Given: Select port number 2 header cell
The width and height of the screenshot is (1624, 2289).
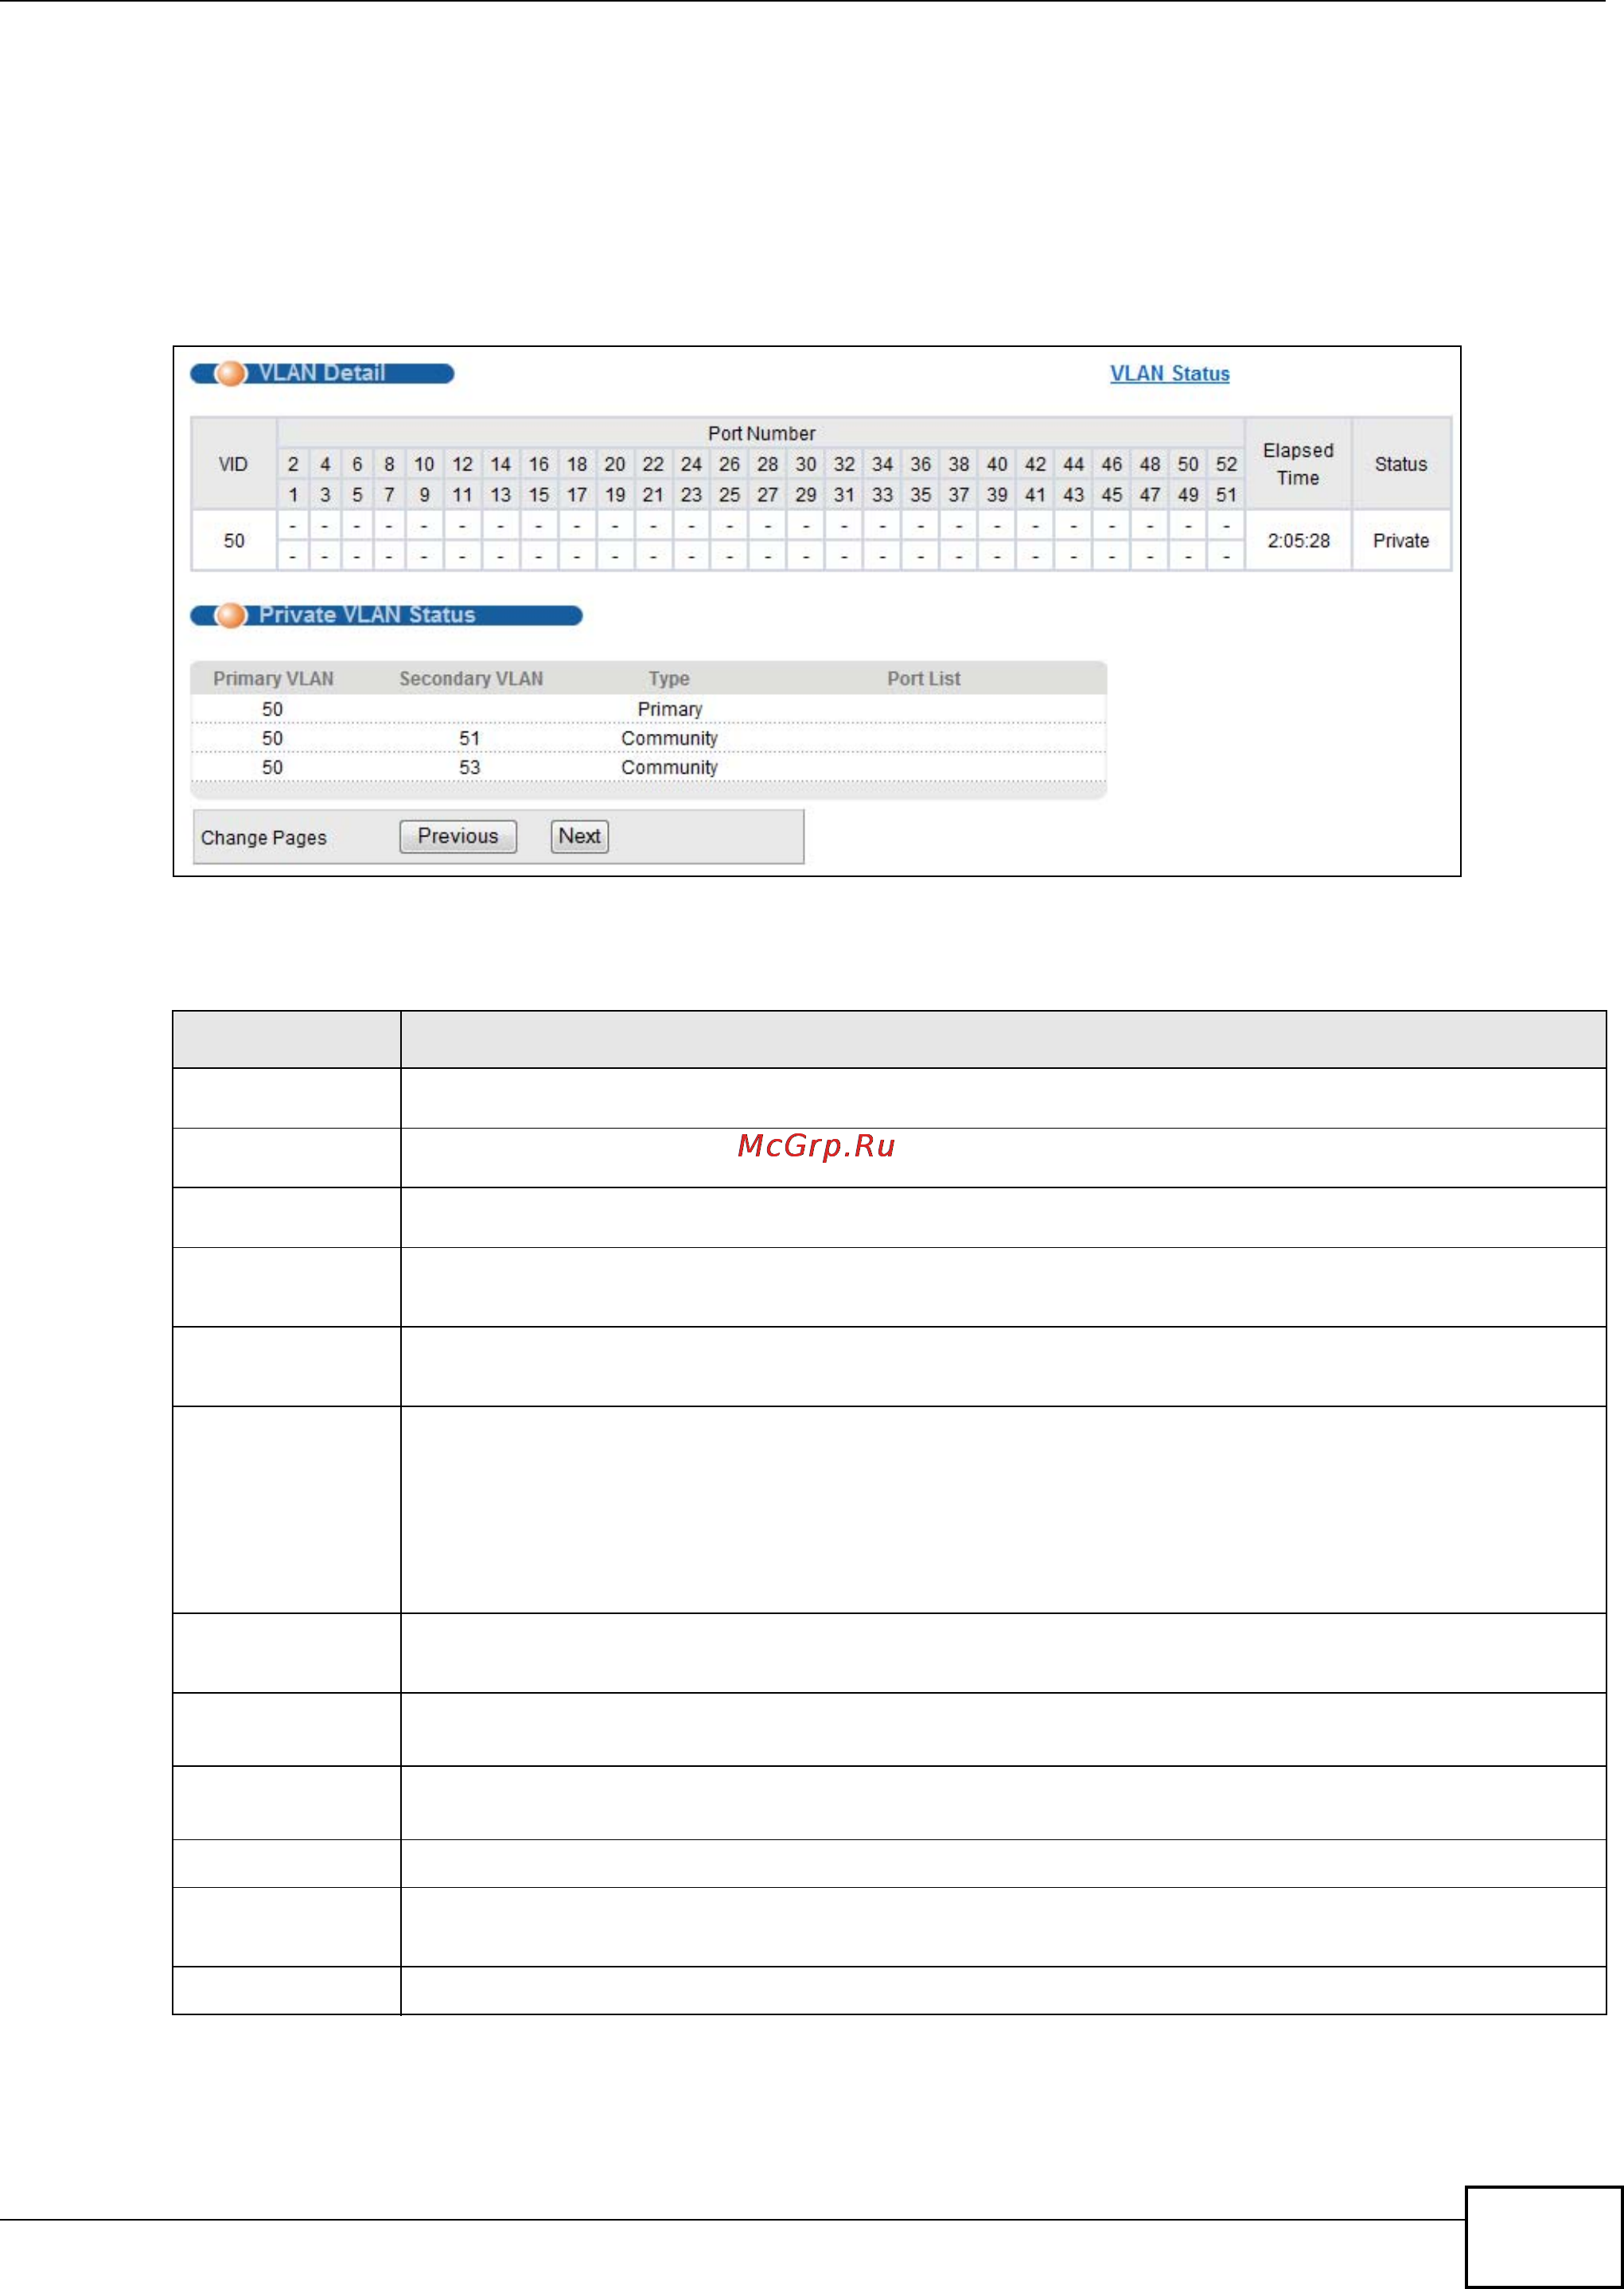Looking at the screenshot, I should (293, 464).
